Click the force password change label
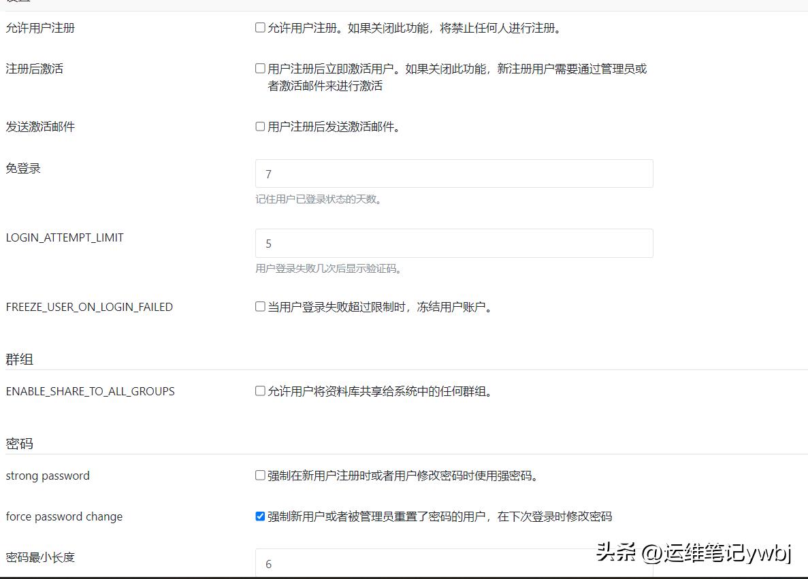 click(64, 516)
